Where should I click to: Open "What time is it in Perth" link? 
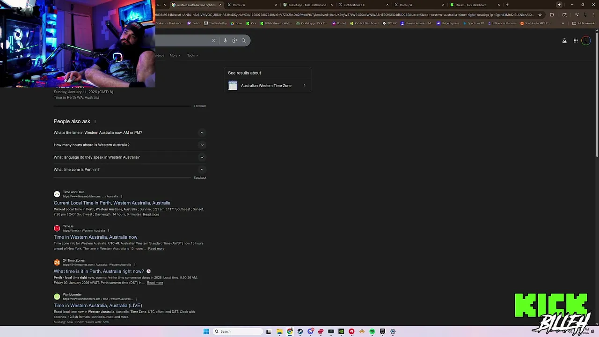tap(99, 271)
